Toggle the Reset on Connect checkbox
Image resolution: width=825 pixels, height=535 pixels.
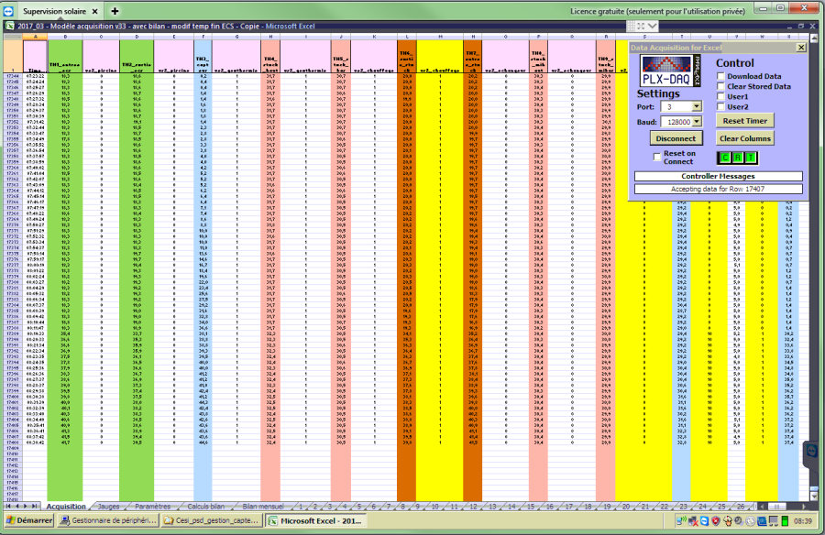point(656,157)
